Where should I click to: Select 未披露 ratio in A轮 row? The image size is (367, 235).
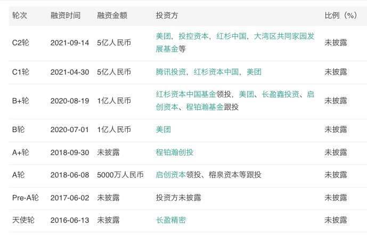point(336,175)
